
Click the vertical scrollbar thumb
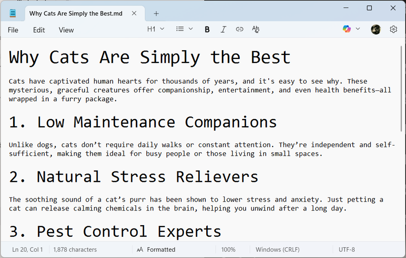pos(402,88)
